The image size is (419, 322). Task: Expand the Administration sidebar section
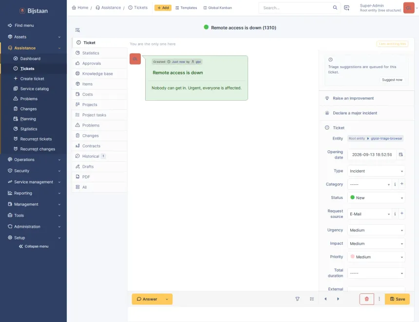34,227
